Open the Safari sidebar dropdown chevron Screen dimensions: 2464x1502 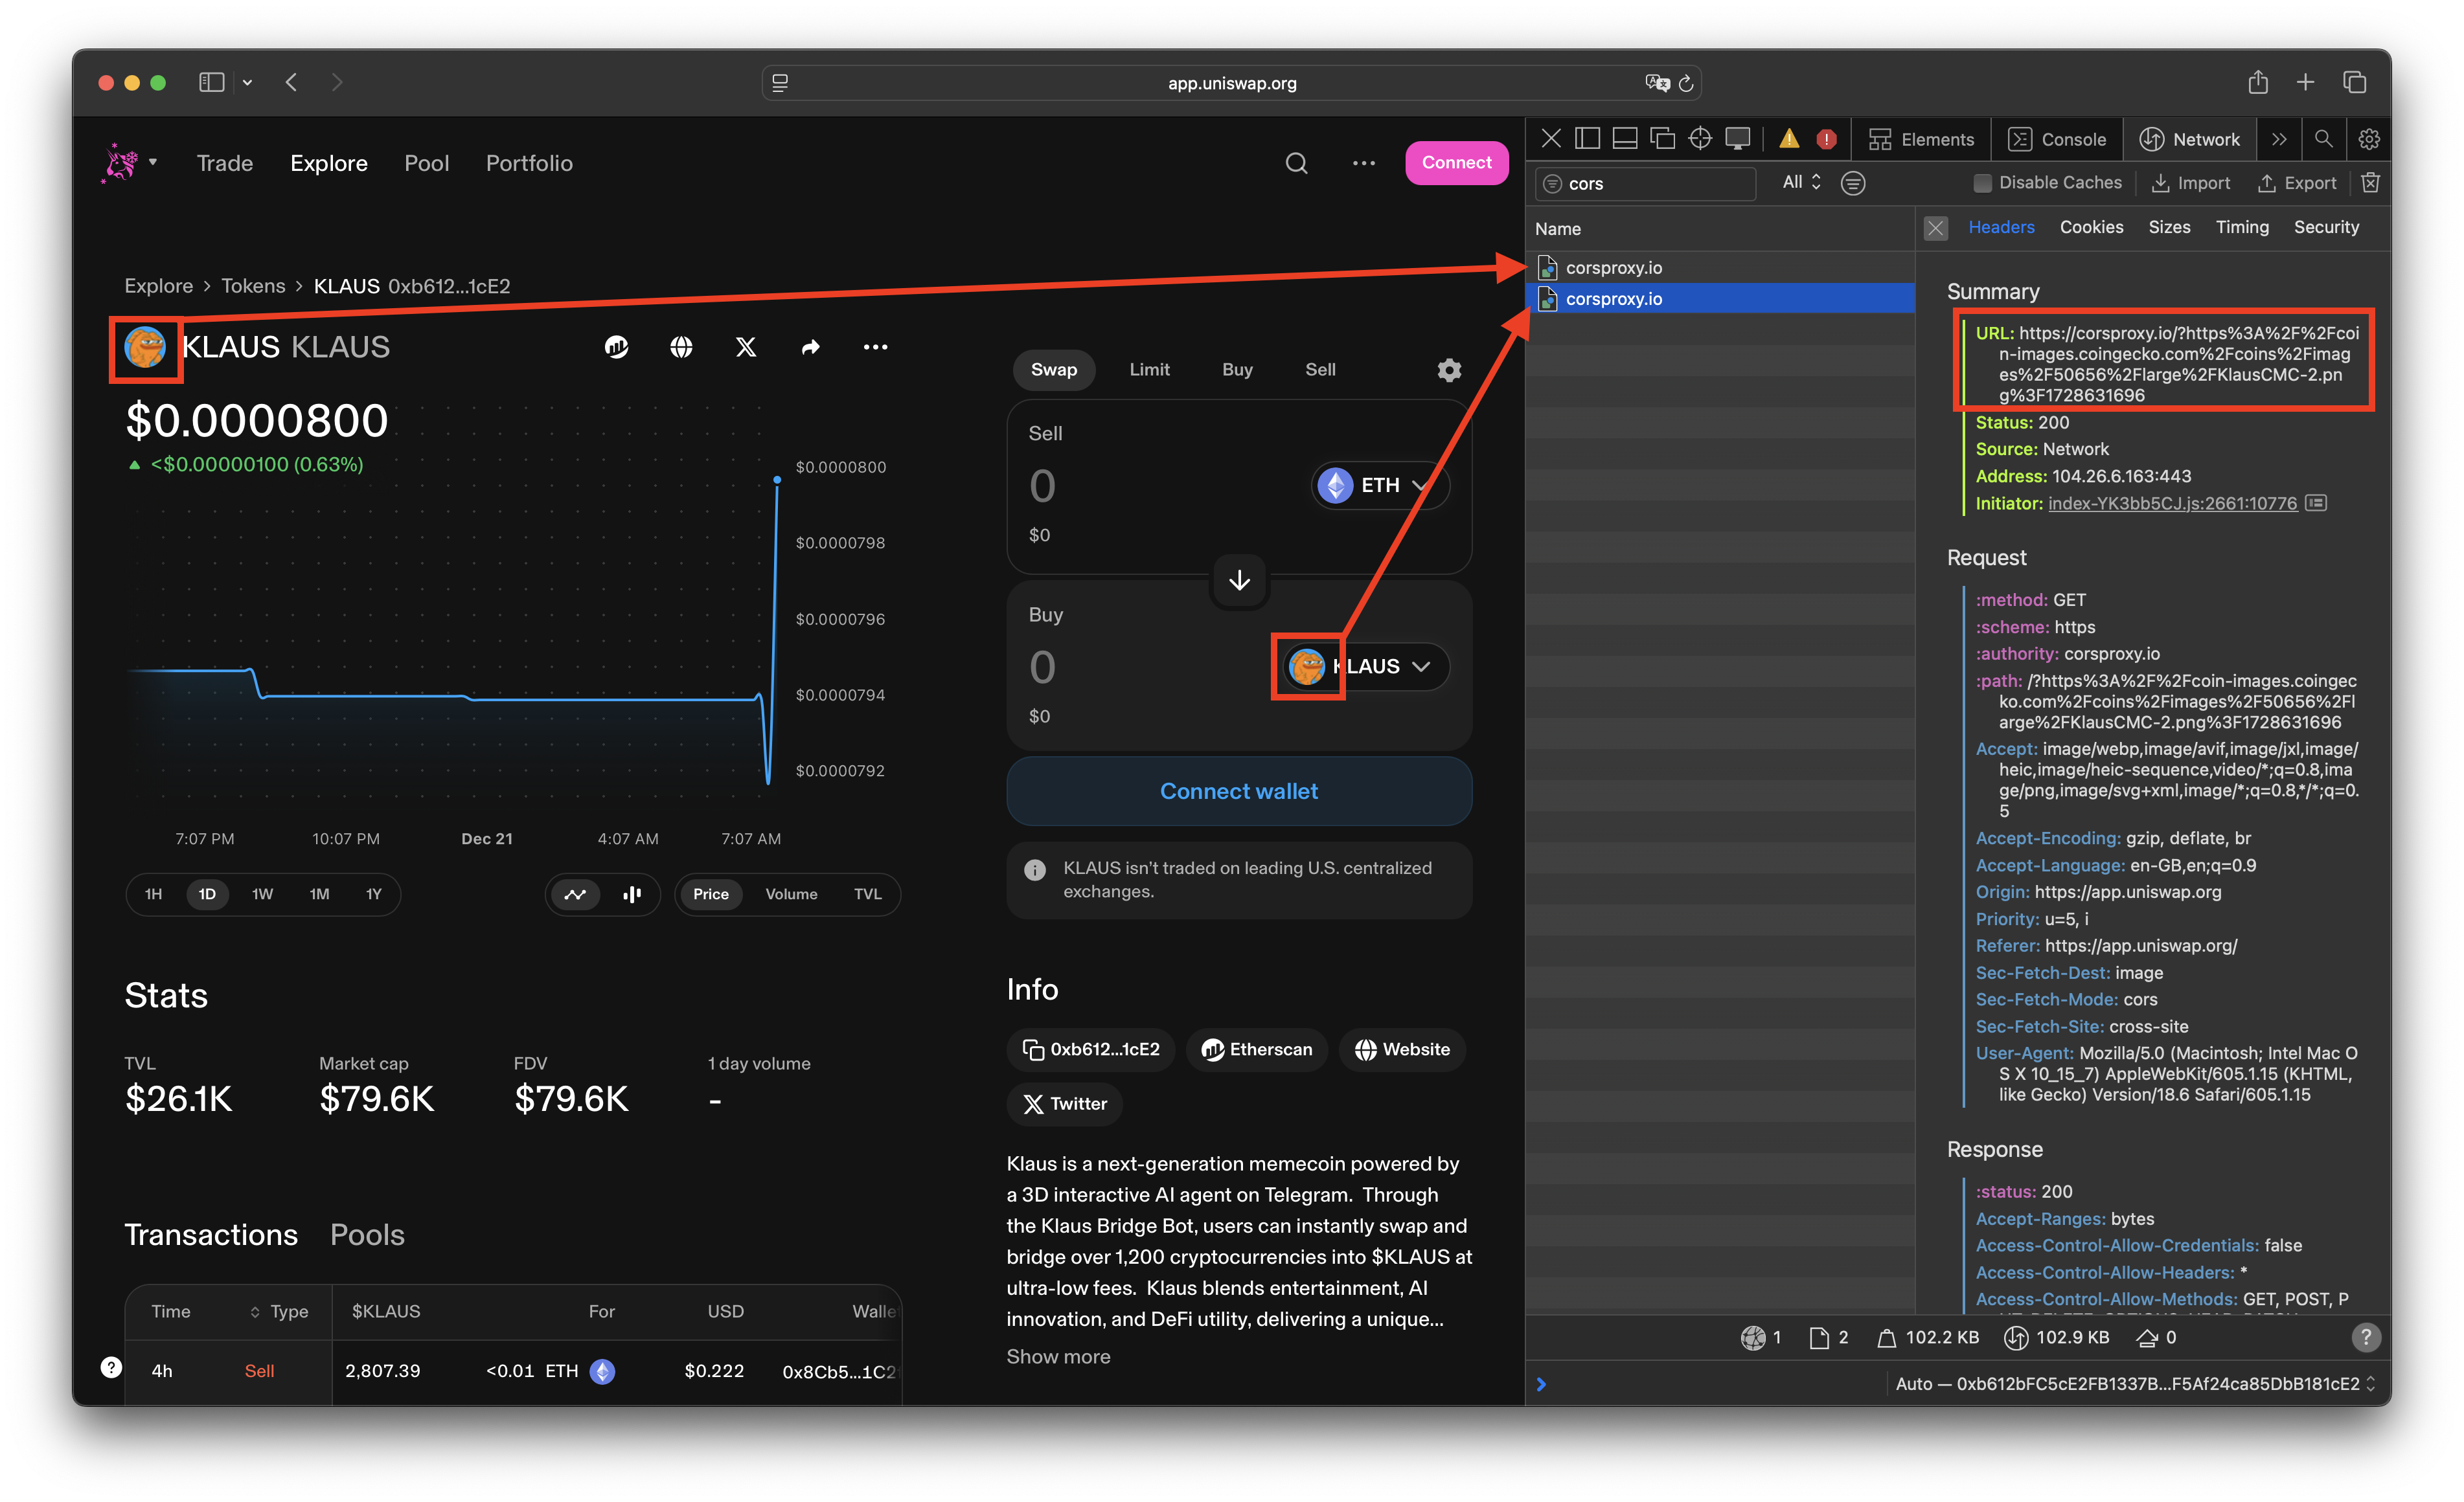pyautogui.click(x=247, y=83)
